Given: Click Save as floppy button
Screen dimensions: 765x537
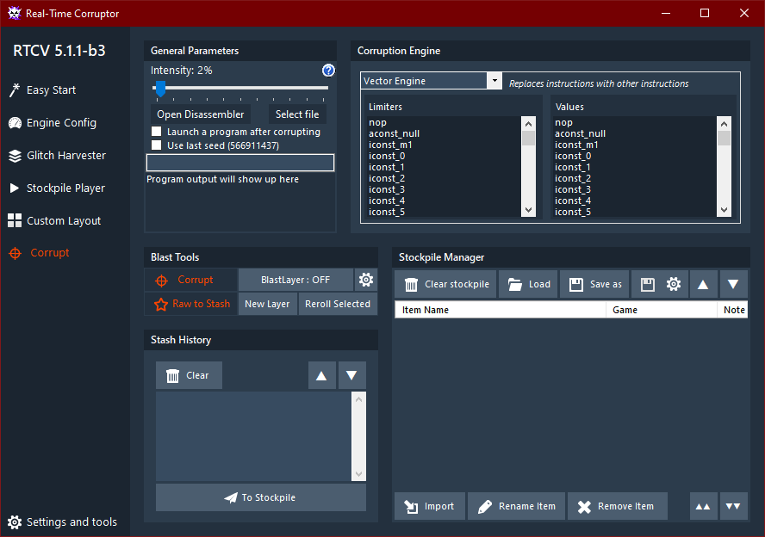Looking at the screenshot, I should point(595,284).
